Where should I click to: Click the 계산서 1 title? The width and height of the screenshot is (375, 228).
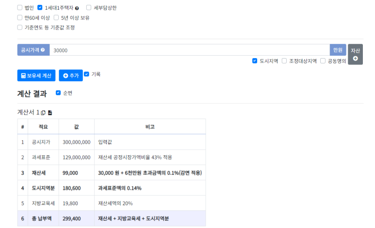coord(28,112)
